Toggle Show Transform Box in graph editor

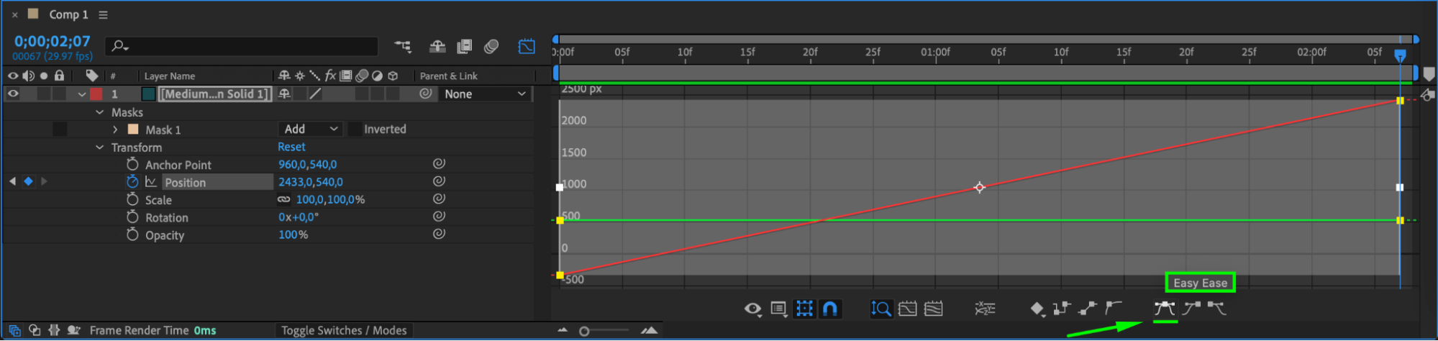point(804,309)
